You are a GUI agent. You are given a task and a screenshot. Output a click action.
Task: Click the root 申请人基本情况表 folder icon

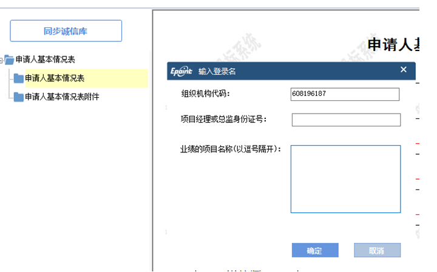pyautogui.click(x=9, y=59)
